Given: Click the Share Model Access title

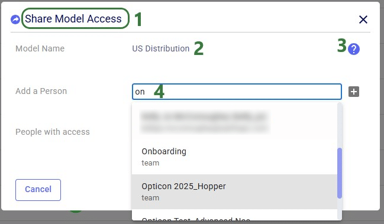Looking at the screenshot, I should pyautogui.click(x=73, y=19).
